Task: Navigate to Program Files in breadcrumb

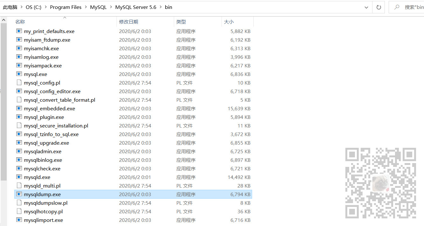Action: click(x=66, y=7)
